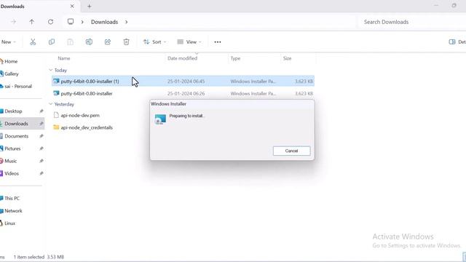Collapse the Yesterday group
This screenshot has height=262, width=466.
[x=50, y=104]
